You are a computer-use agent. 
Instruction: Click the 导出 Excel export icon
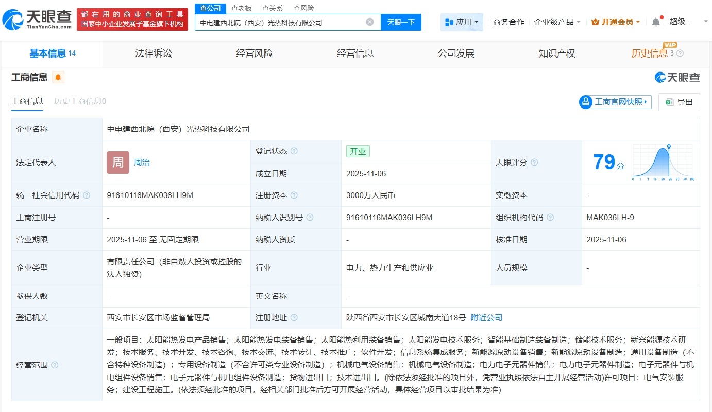click(x=669, y=102)
